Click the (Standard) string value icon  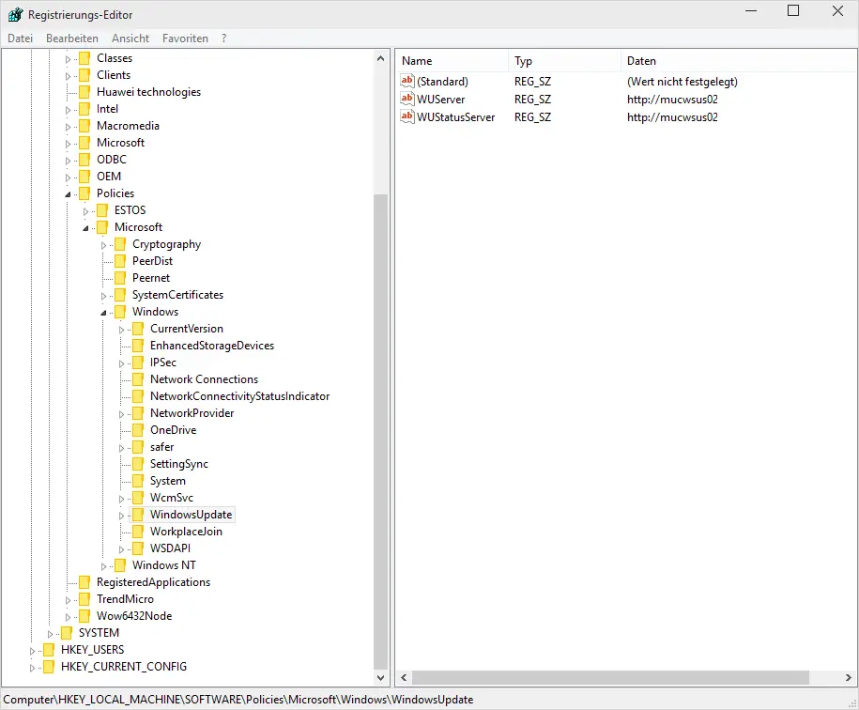(x=407, y=81)
